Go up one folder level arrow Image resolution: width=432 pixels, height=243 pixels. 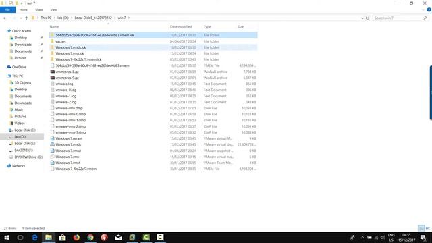click(x=26, y=18)
